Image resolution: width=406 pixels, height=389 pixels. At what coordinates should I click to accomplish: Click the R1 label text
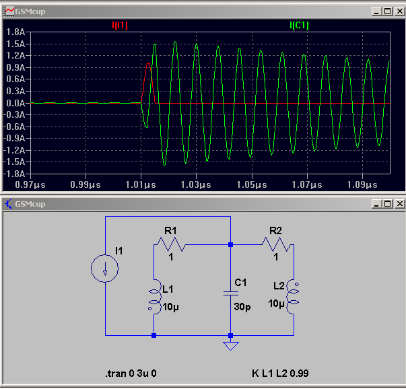click(x=170, y=231)
